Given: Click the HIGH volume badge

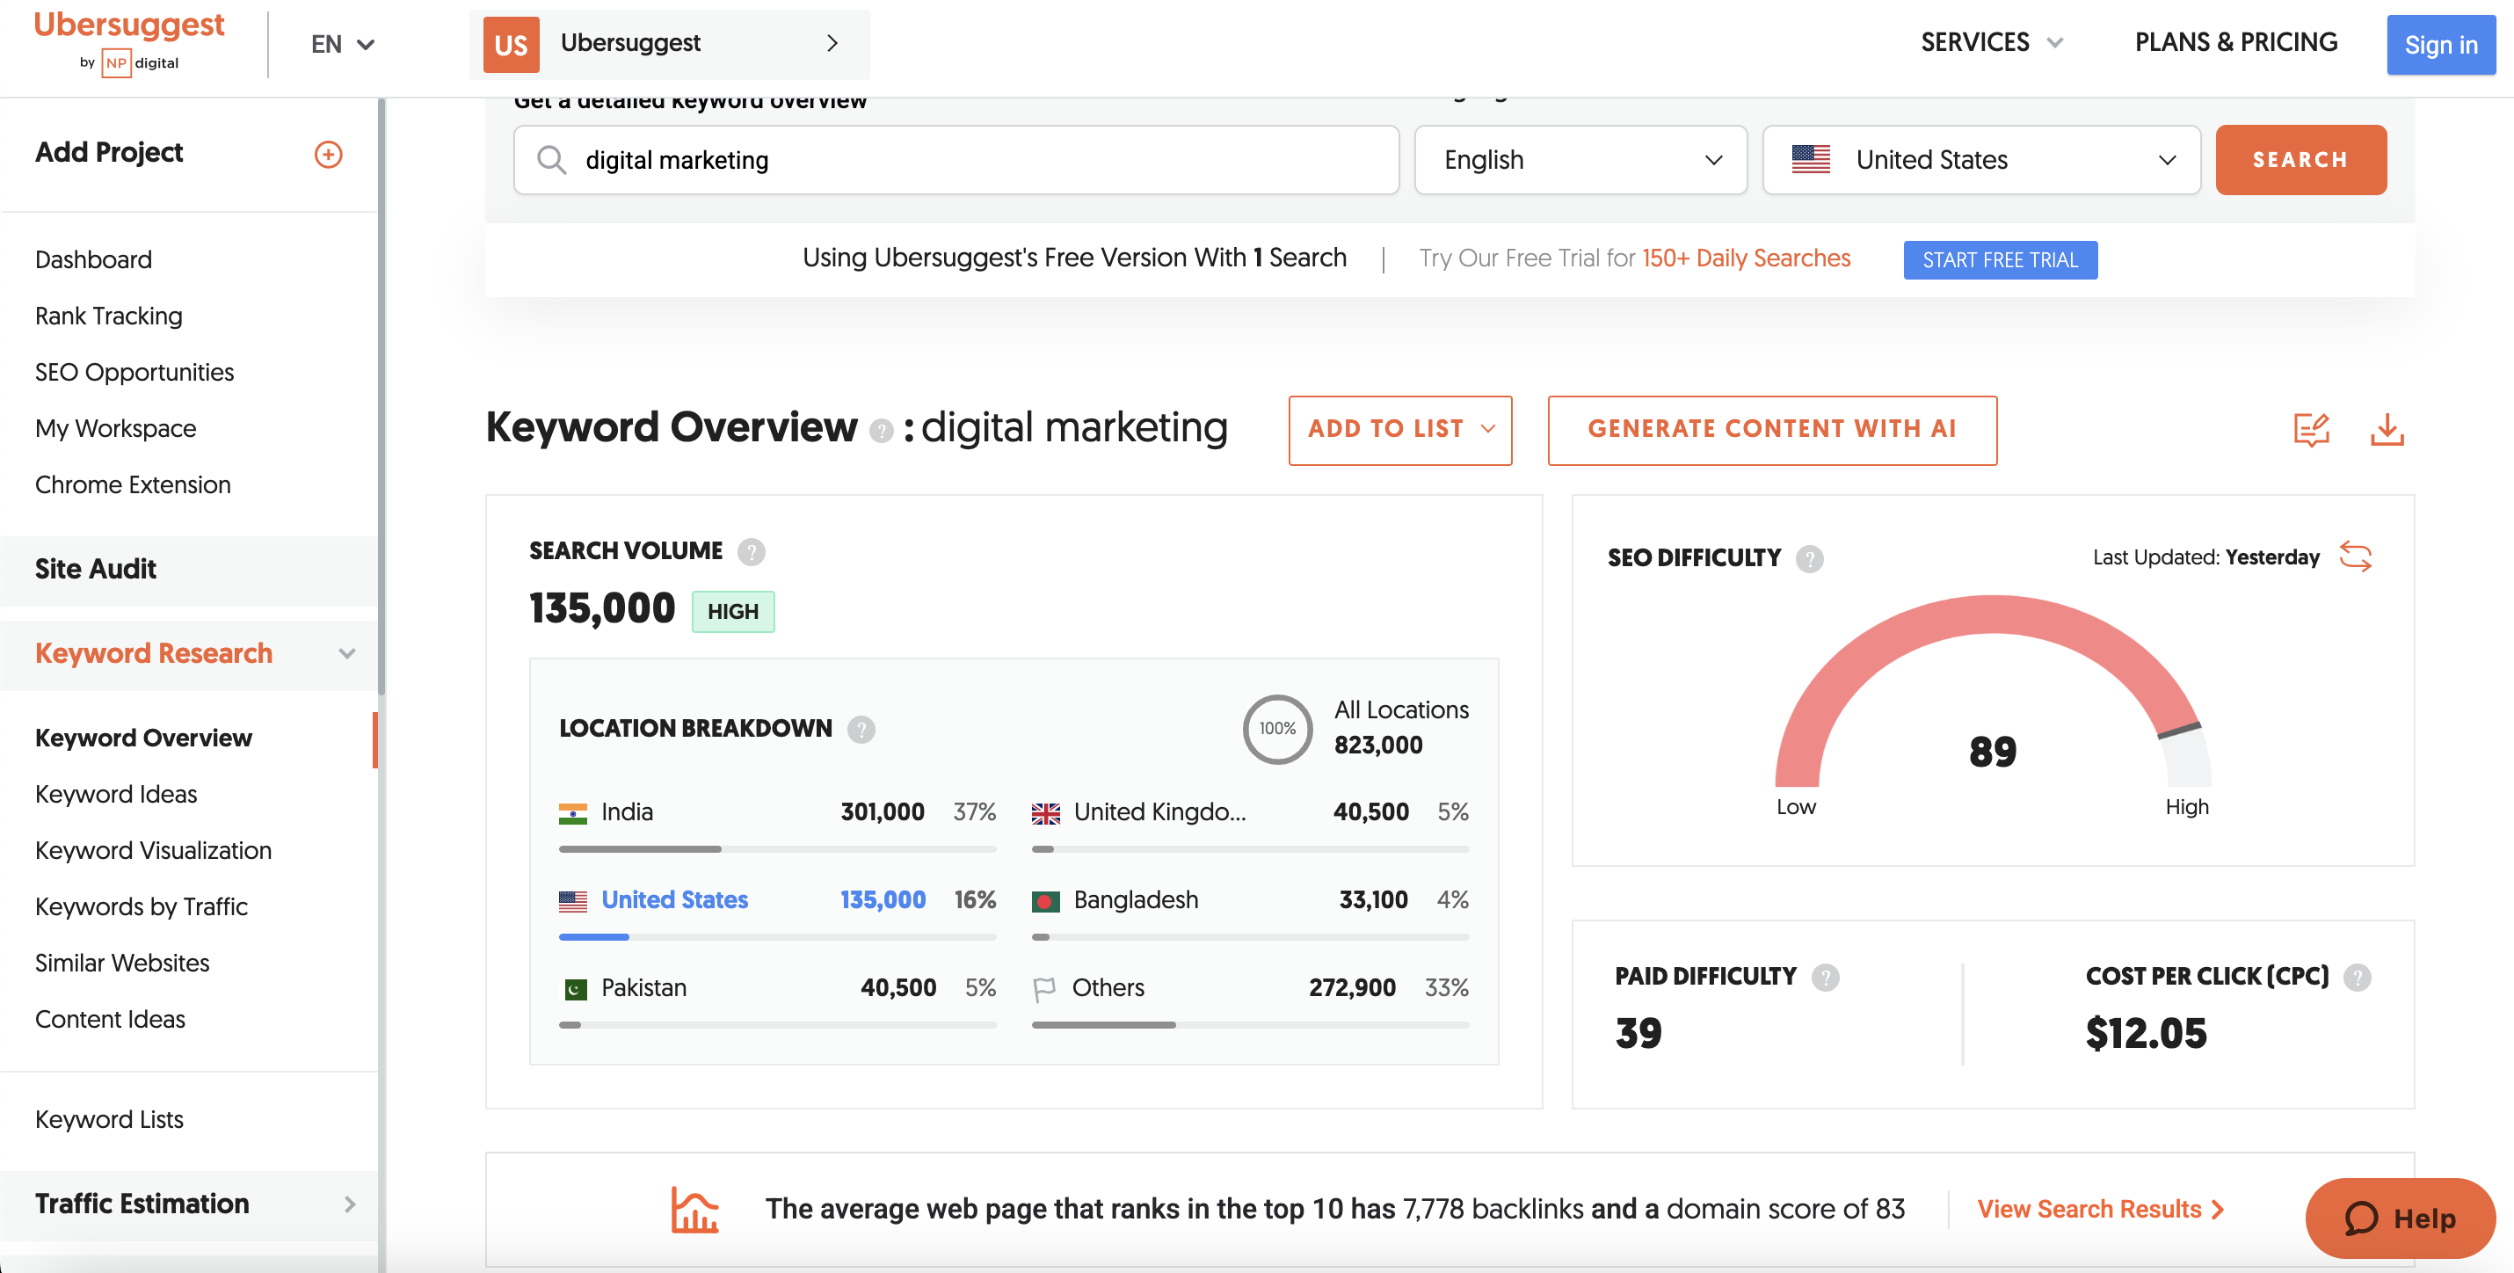Looking at the screenshot, I should [733, 612].
